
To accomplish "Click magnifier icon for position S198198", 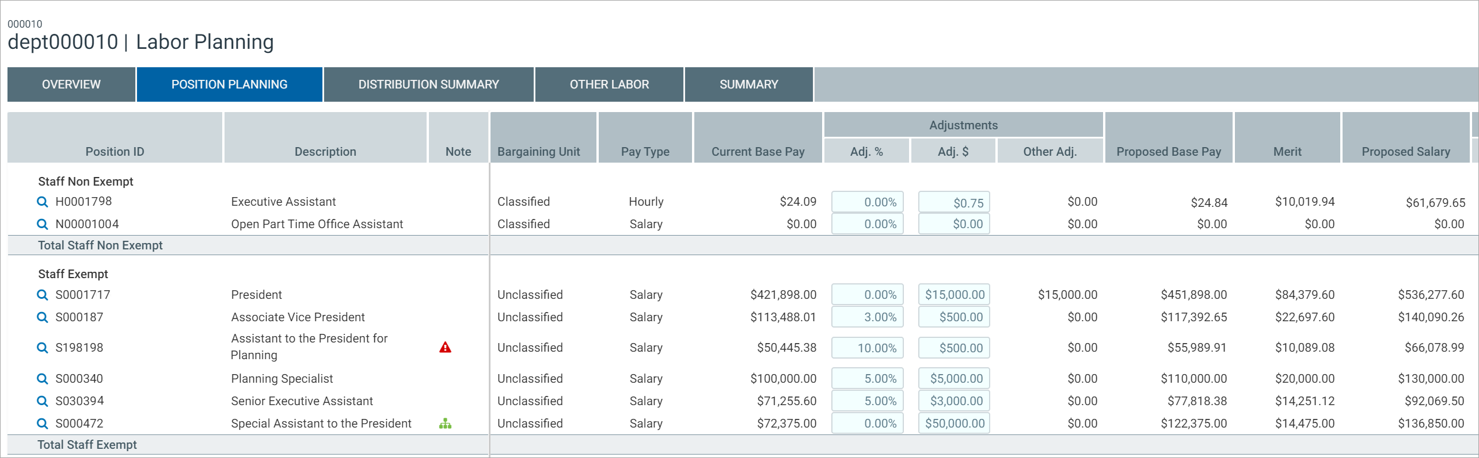I will 42,348.
